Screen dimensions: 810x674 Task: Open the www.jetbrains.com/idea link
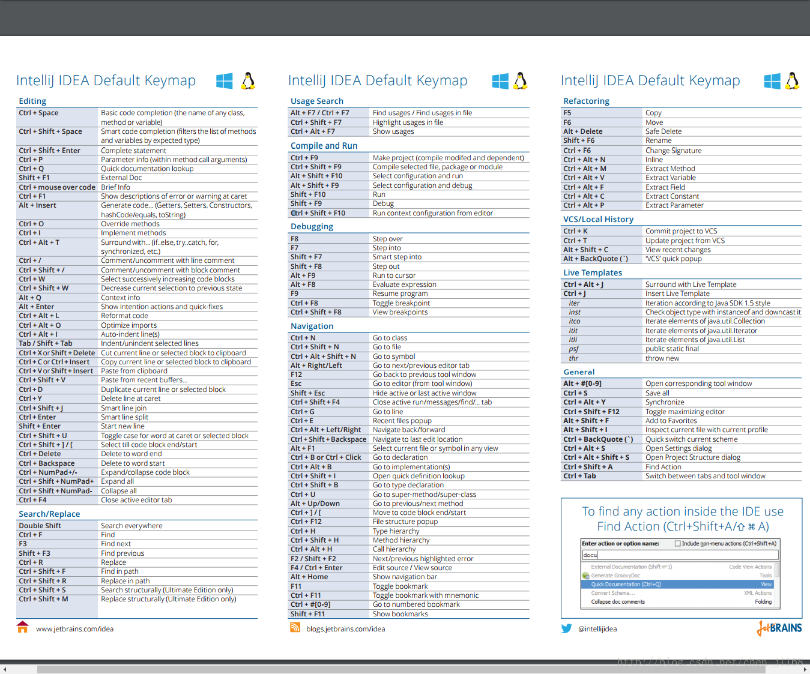[74, 629]
